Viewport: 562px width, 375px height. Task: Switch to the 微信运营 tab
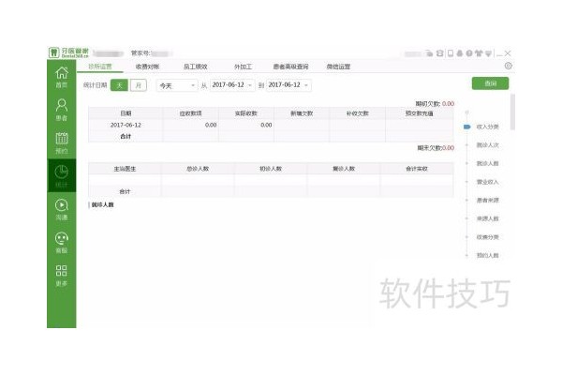pyautogui.click(x=338, y=67)
